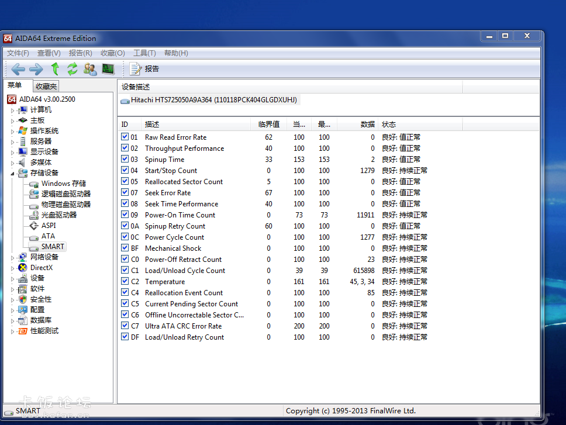566x425 pixels.
Task: Open the 查看(V) menu
Action: click(x=49, y=53)
